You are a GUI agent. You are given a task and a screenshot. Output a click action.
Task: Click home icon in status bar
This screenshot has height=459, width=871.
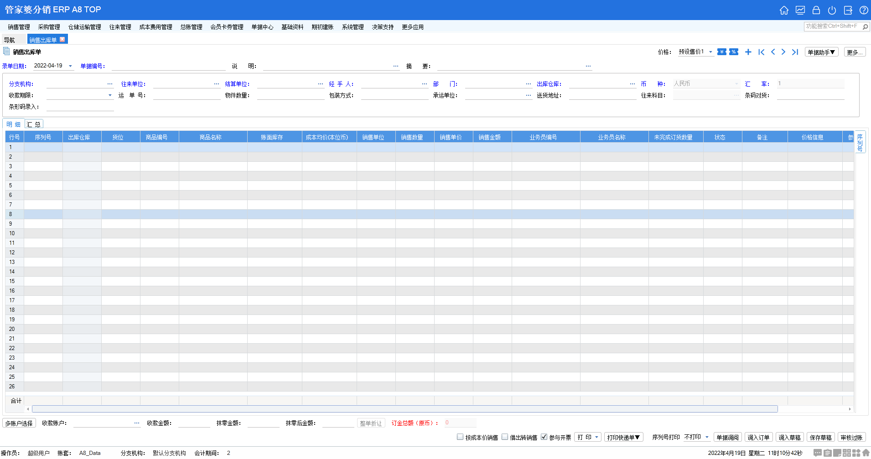[866, 453]
